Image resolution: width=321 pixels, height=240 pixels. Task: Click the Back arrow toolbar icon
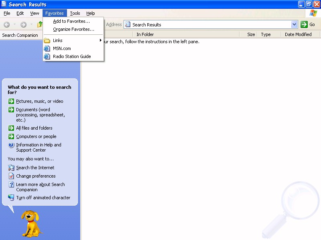click(x=7, y=25)
